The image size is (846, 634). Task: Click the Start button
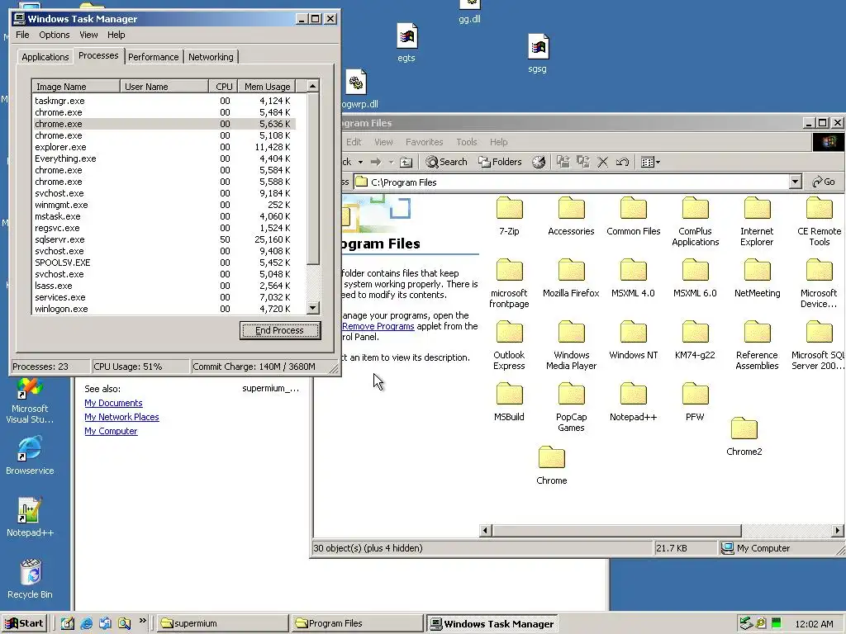point(24,623)
